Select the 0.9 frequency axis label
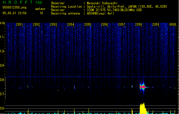Viewport: 179px width, 114px height. (x=3, y=66)
